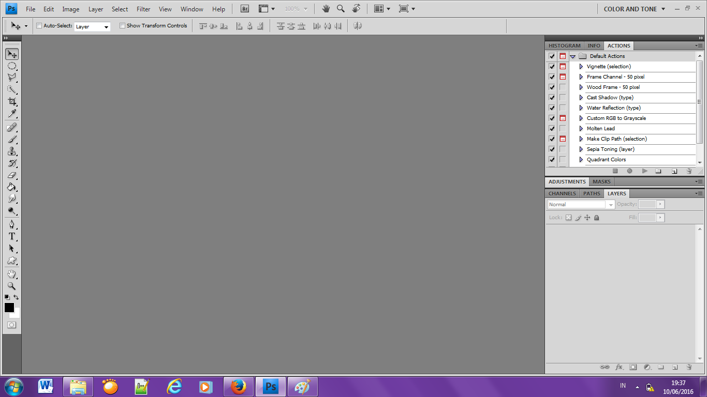Select the Healing Brush tool
The width and height of the screenshot is (707, 397).
pyautogui.click(x=12, y=127)
